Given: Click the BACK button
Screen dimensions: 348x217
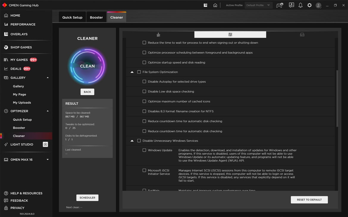Looking at the screenshot, I should [x=87, y=92].
